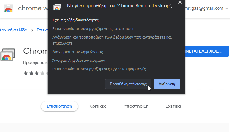Open the Σχετικά tab
This screenshot has height=132, width=230.
pos(173,106)
